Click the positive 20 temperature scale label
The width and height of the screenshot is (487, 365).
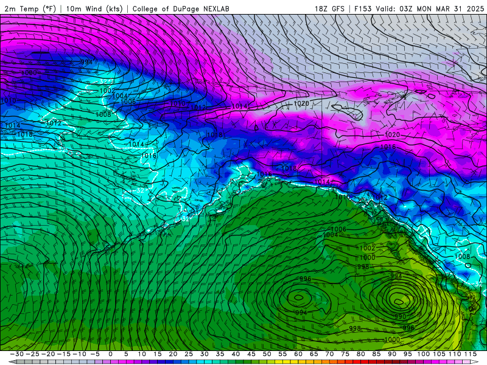(x=173, y=354)
